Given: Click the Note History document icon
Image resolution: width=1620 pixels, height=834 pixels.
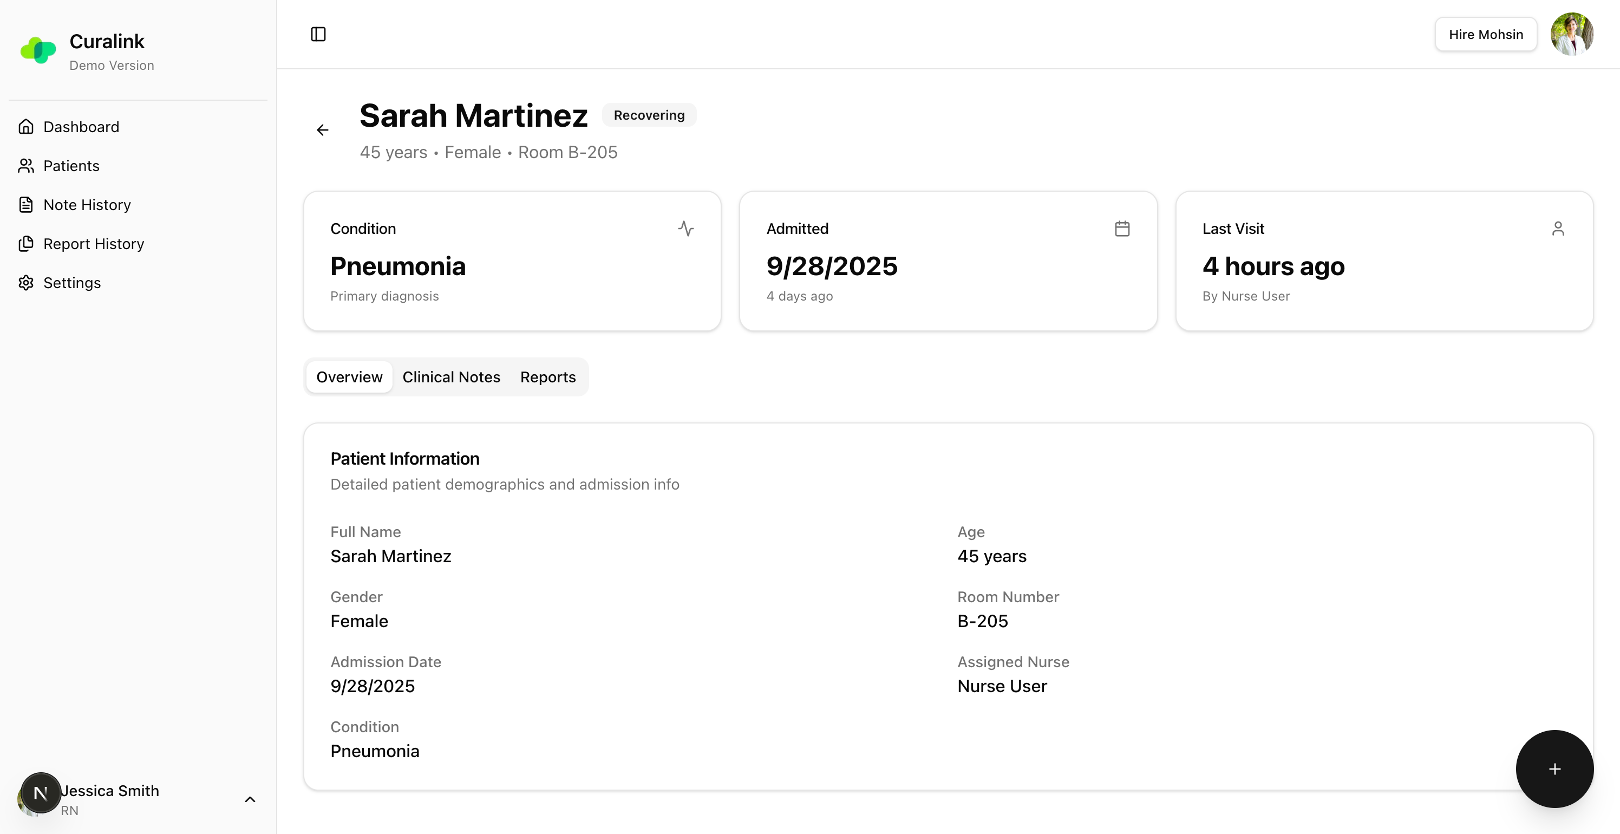Looking at the screenshot, I should (x=26, y=205).
